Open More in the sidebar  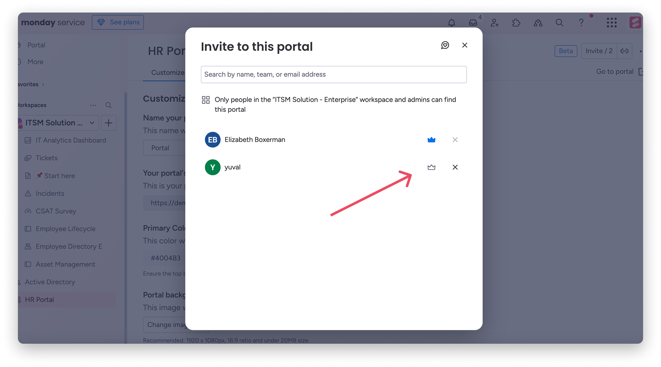[35, 62]
